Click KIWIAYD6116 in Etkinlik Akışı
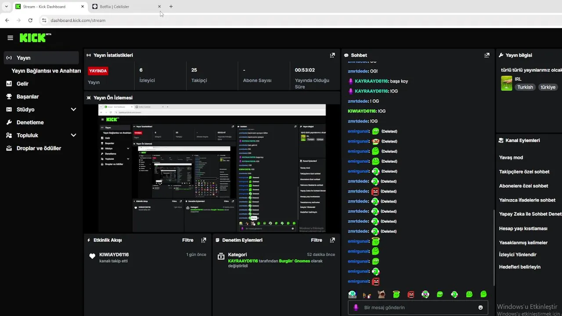The image size is (562, 316). coord(114,255)
